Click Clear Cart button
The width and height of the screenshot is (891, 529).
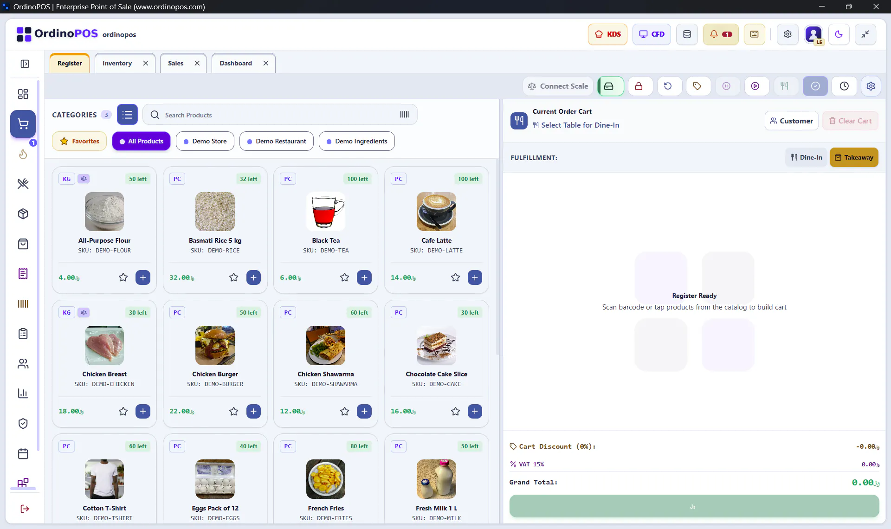tap(850, 121)
